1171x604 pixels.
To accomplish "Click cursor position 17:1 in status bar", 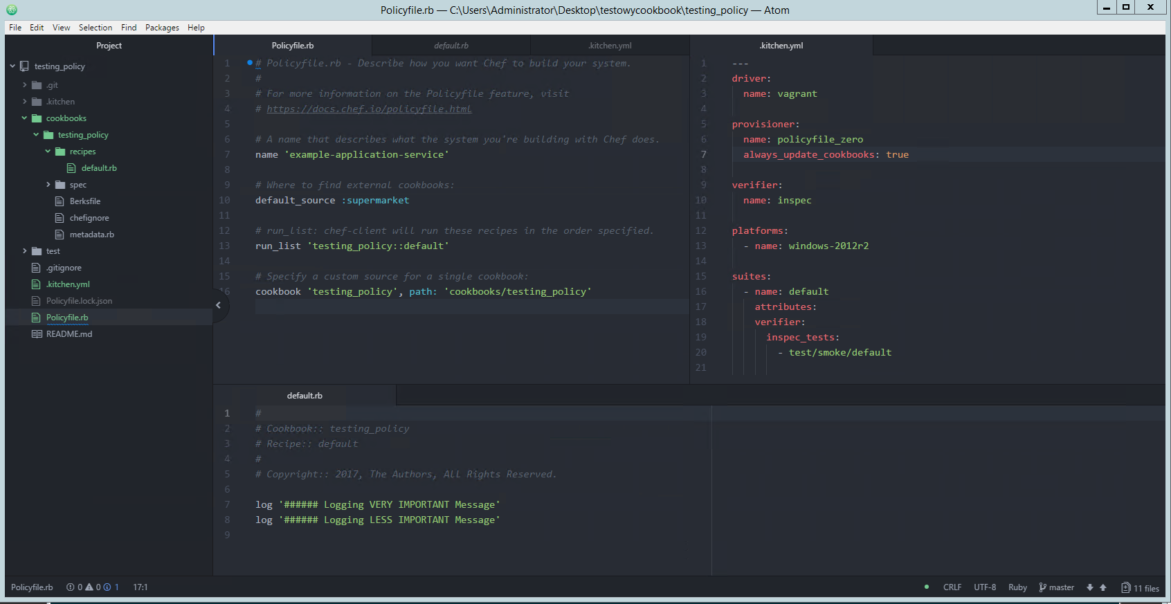I will tap(140, 587).
